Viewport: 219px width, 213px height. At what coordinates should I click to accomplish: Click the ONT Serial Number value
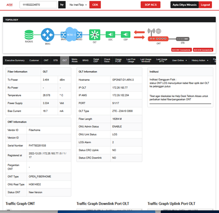click(x=37, y=146)
